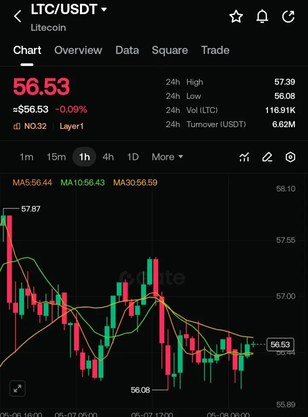Tap the 24h Vol value 116.91K

coord(280,110)
